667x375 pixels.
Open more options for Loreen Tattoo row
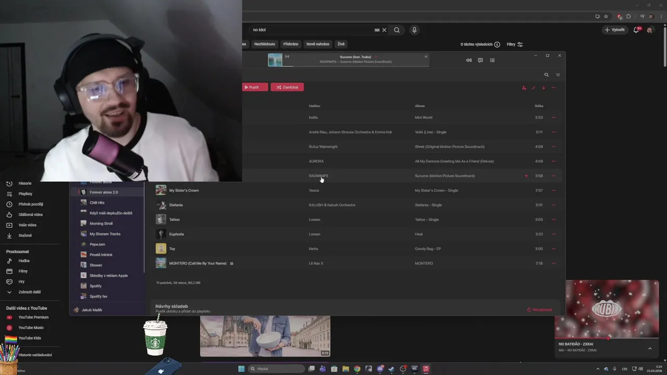[x=553, y=219]
